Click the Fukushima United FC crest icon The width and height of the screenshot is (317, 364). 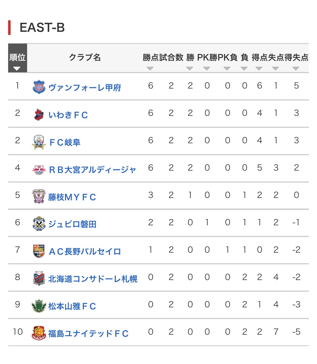(x=39, y=333)
